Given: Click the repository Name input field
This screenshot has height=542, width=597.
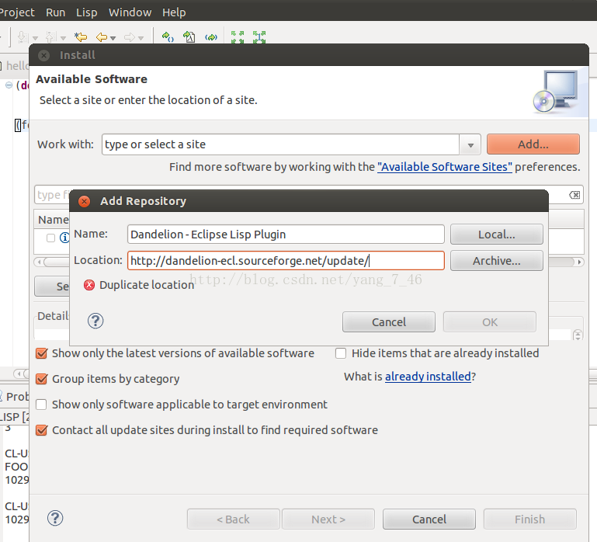Looking at the screenshot, I should pyautogui.click(x=286, y=235).
